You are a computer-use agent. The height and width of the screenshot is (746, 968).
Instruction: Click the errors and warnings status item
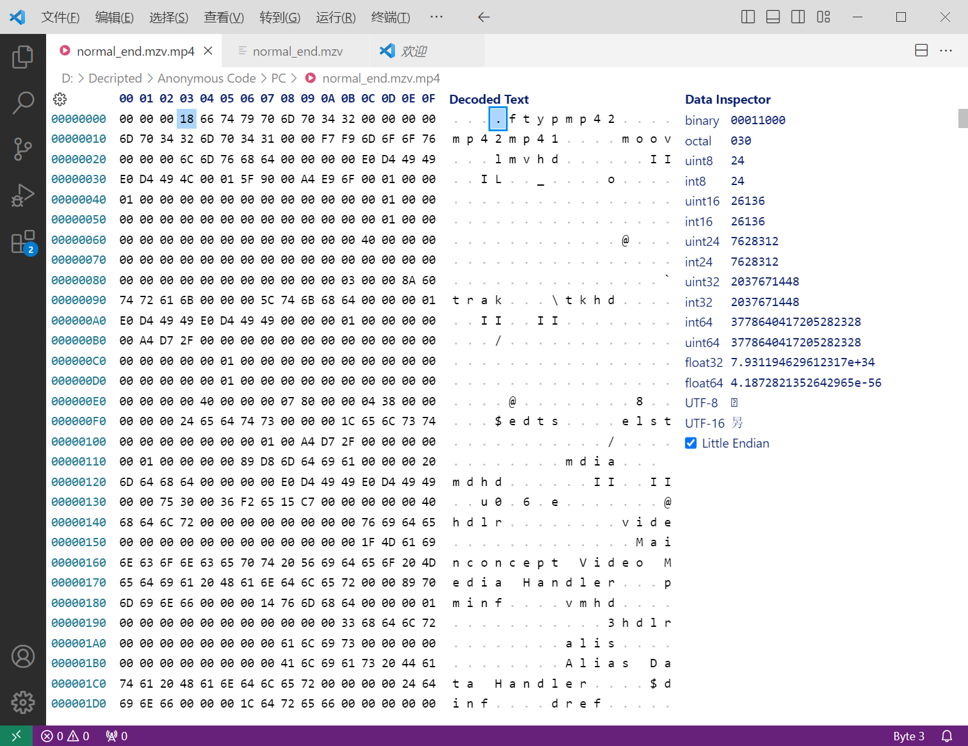coord(65,736)
